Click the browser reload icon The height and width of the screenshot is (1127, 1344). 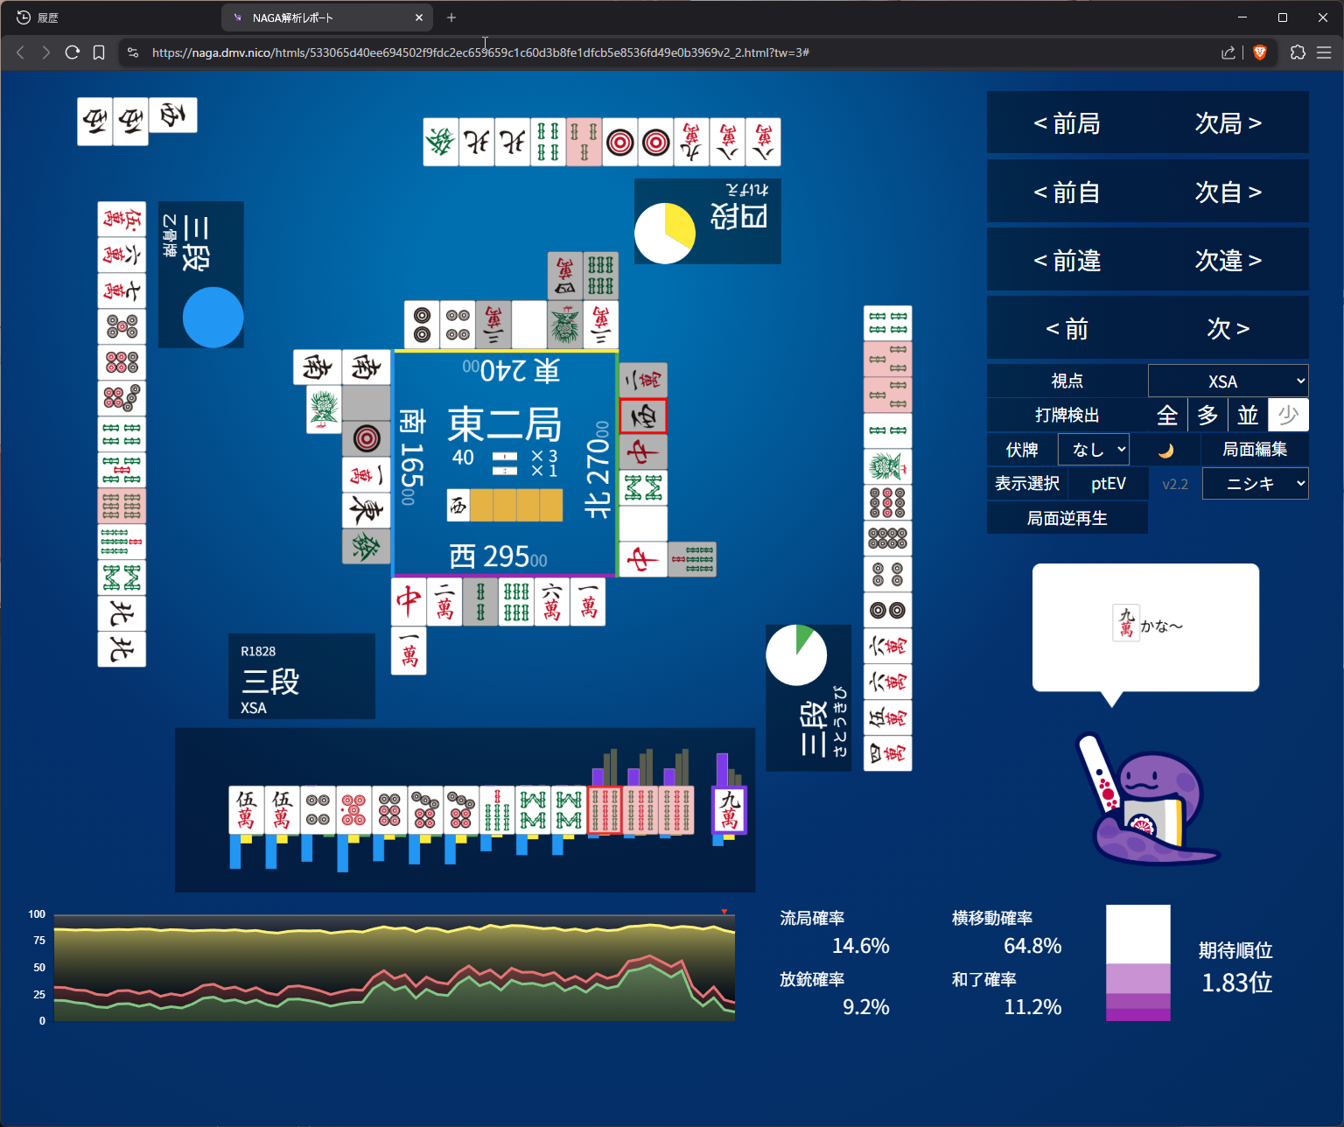[73, 52]
